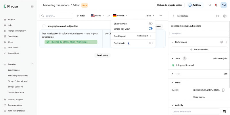Click the Reviewed by Corinna Maier badge
This screenshot has height=115, width=230.
click(x=71, y=42)
